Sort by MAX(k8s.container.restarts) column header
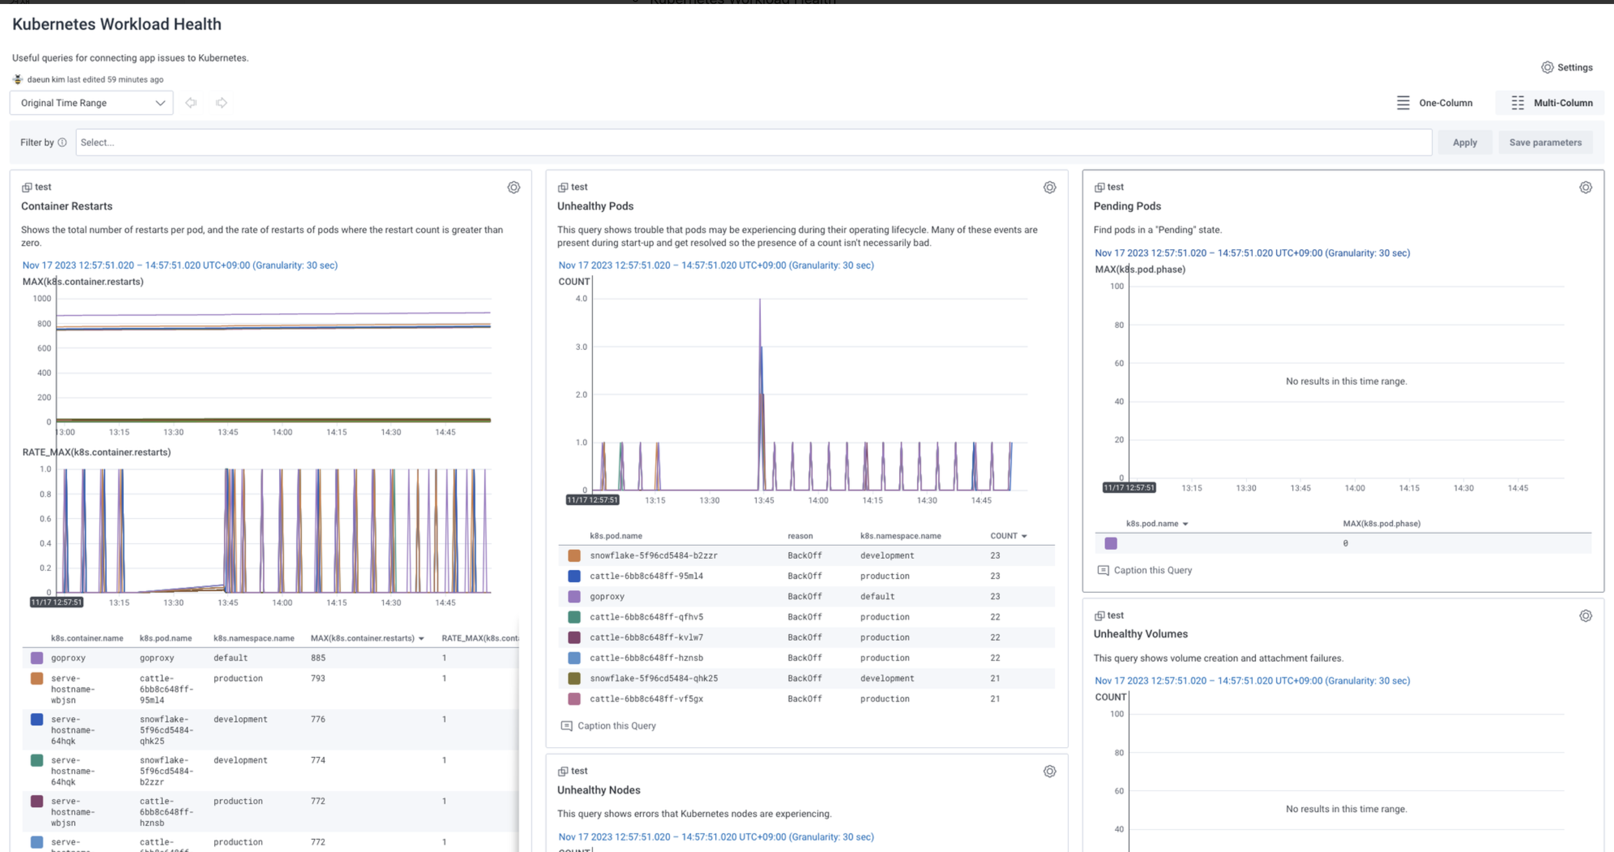 367,638
